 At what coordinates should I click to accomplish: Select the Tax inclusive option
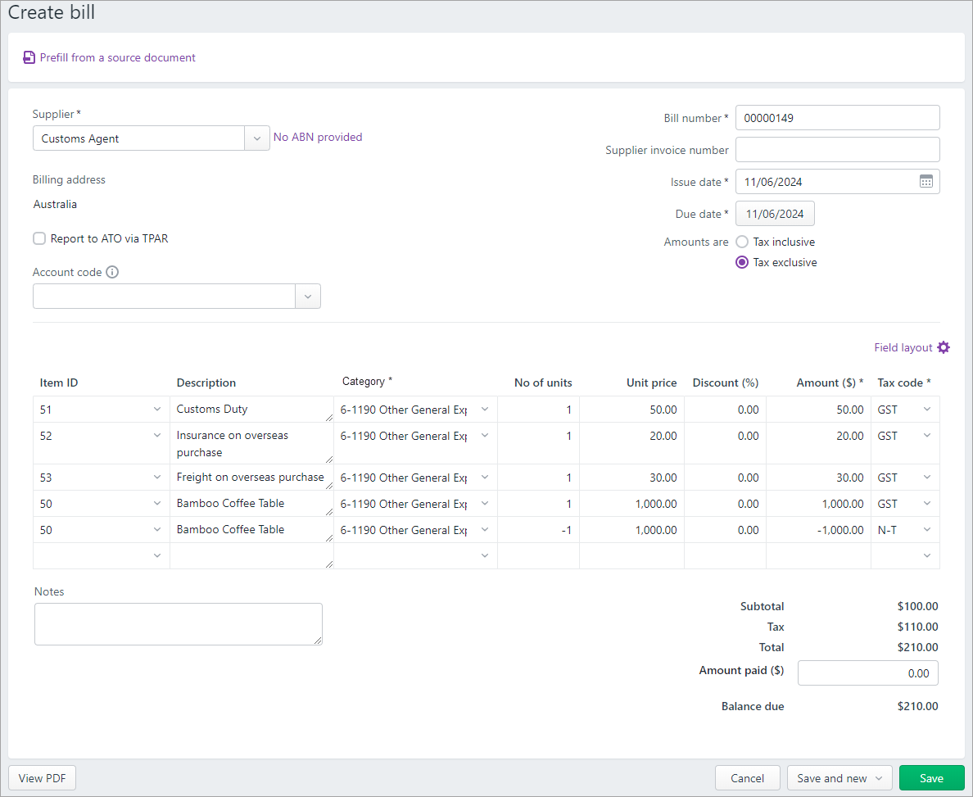point(744,242)
